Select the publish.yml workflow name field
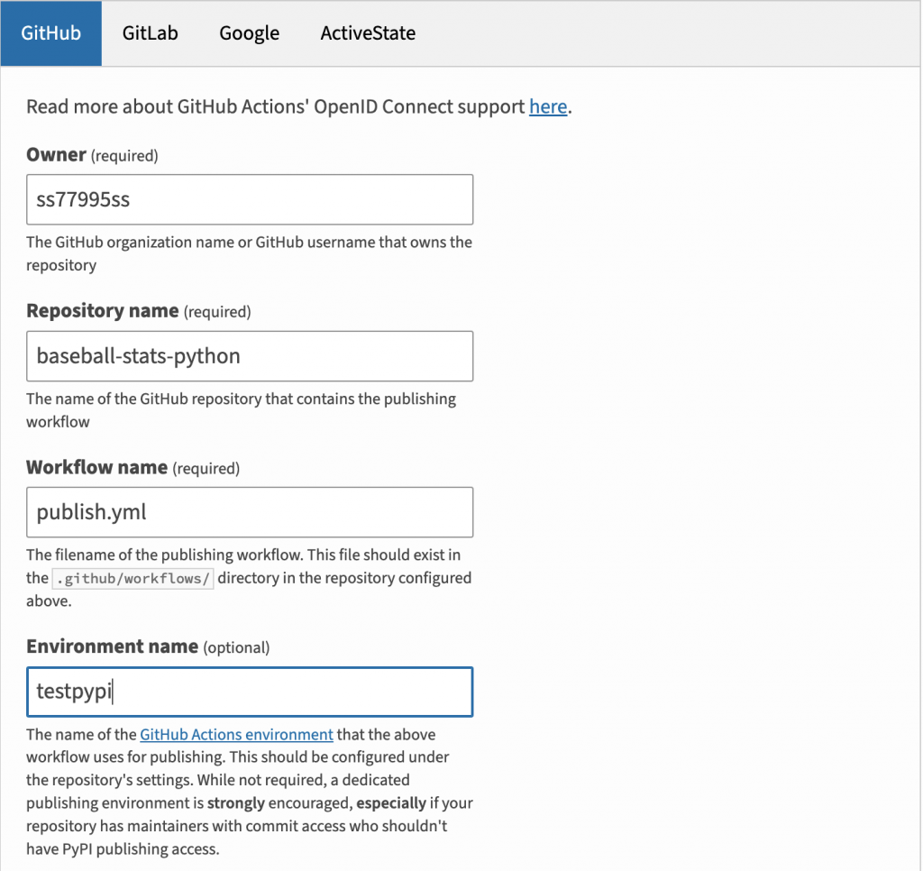The height and width of the screenshot is (871, 923). click(x=250, y=512)
